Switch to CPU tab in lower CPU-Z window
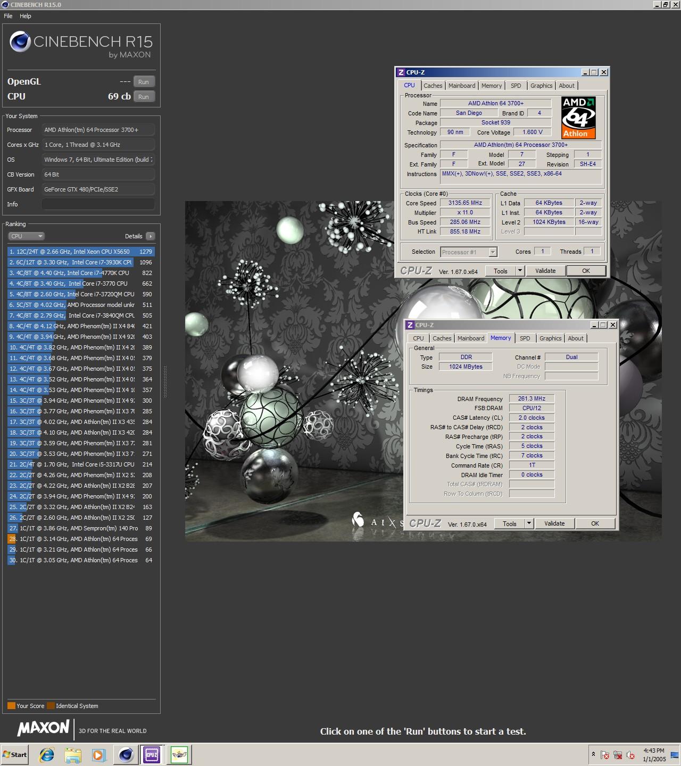The height and width of the screenshot is (766, 681). pos(419,338)
